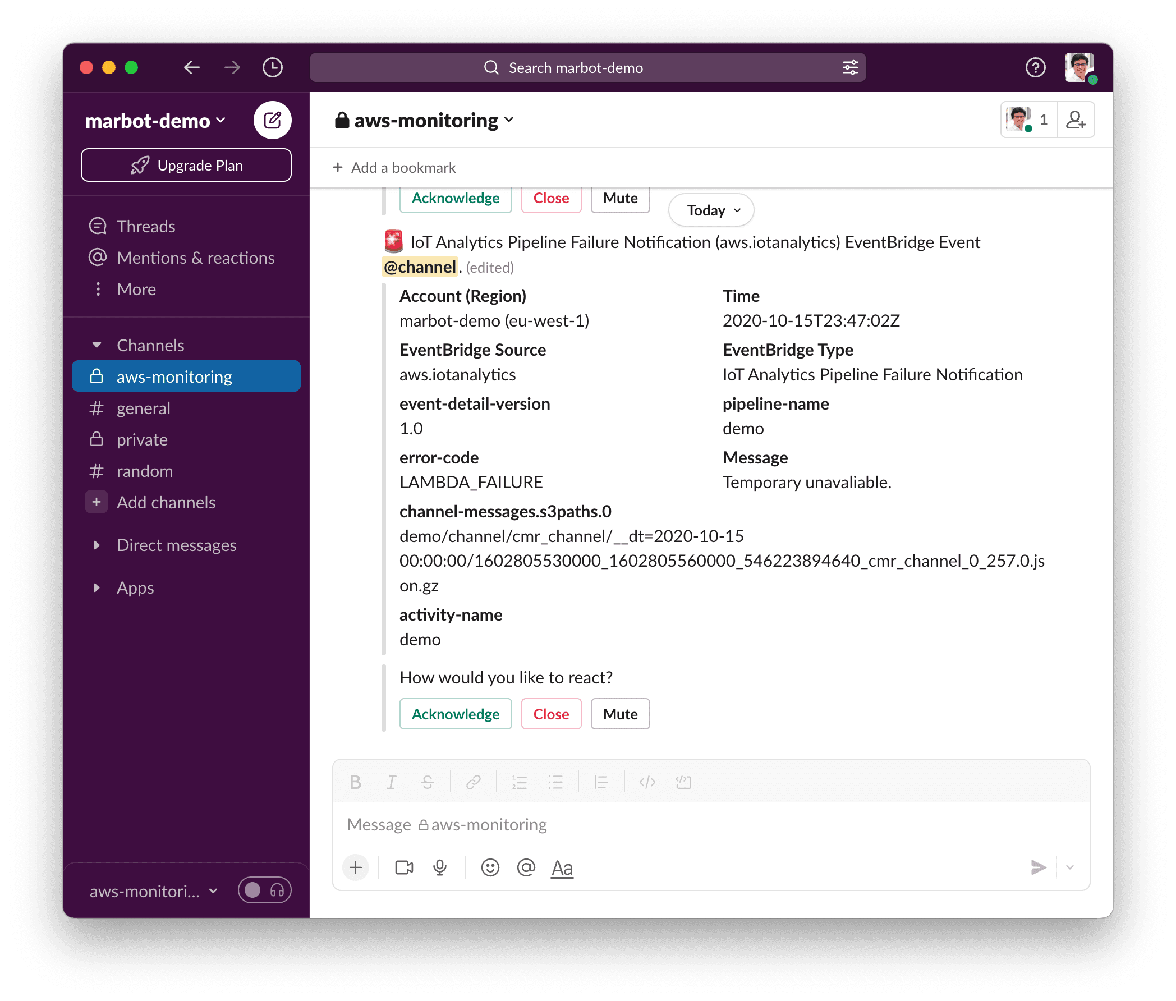Click the Message aws-monitoring input box
The image size is (1176, 1001).
711,824
